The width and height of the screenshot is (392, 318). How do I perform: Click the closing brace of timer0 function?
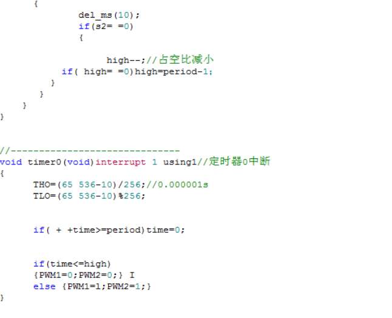click(x=2, y=298)
